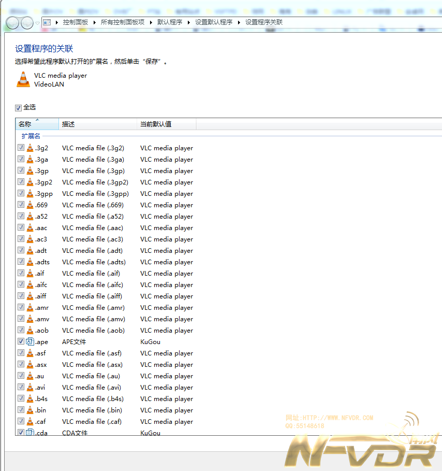This screenshot has height=471, width=442.
Task: Select the .aac VLC media file row
Action: pyautogui.click(x=92, y=228)
